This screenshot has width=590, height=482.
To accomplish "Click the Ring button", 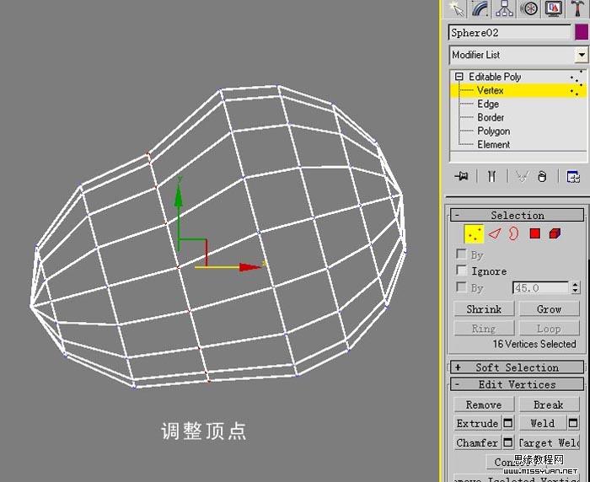I will coord(484,329).
